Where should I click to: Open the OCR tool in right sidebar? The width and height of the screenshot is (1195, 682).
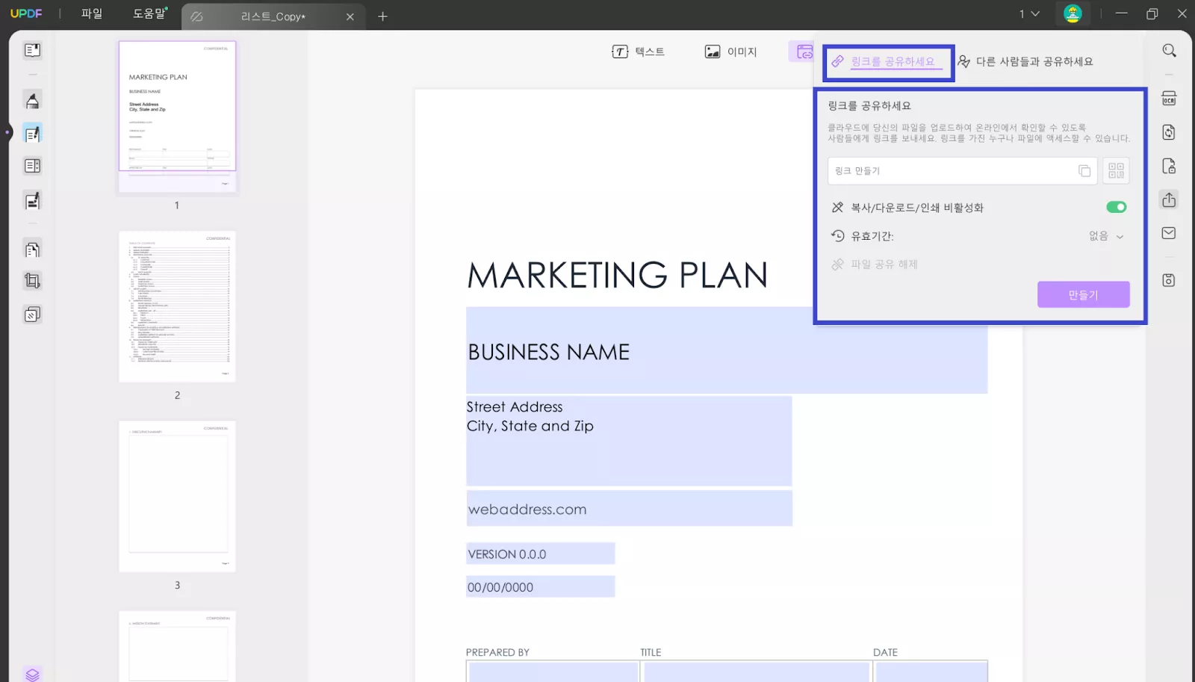(1169, 99)
